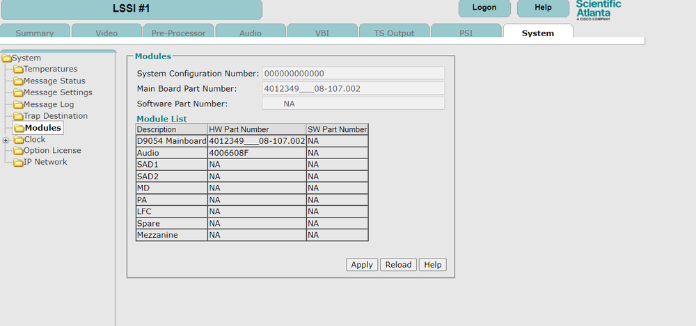This screenshot has height=326, width=696.
Task: Click the IP Network folder icon
Action: tap(18, 163)
